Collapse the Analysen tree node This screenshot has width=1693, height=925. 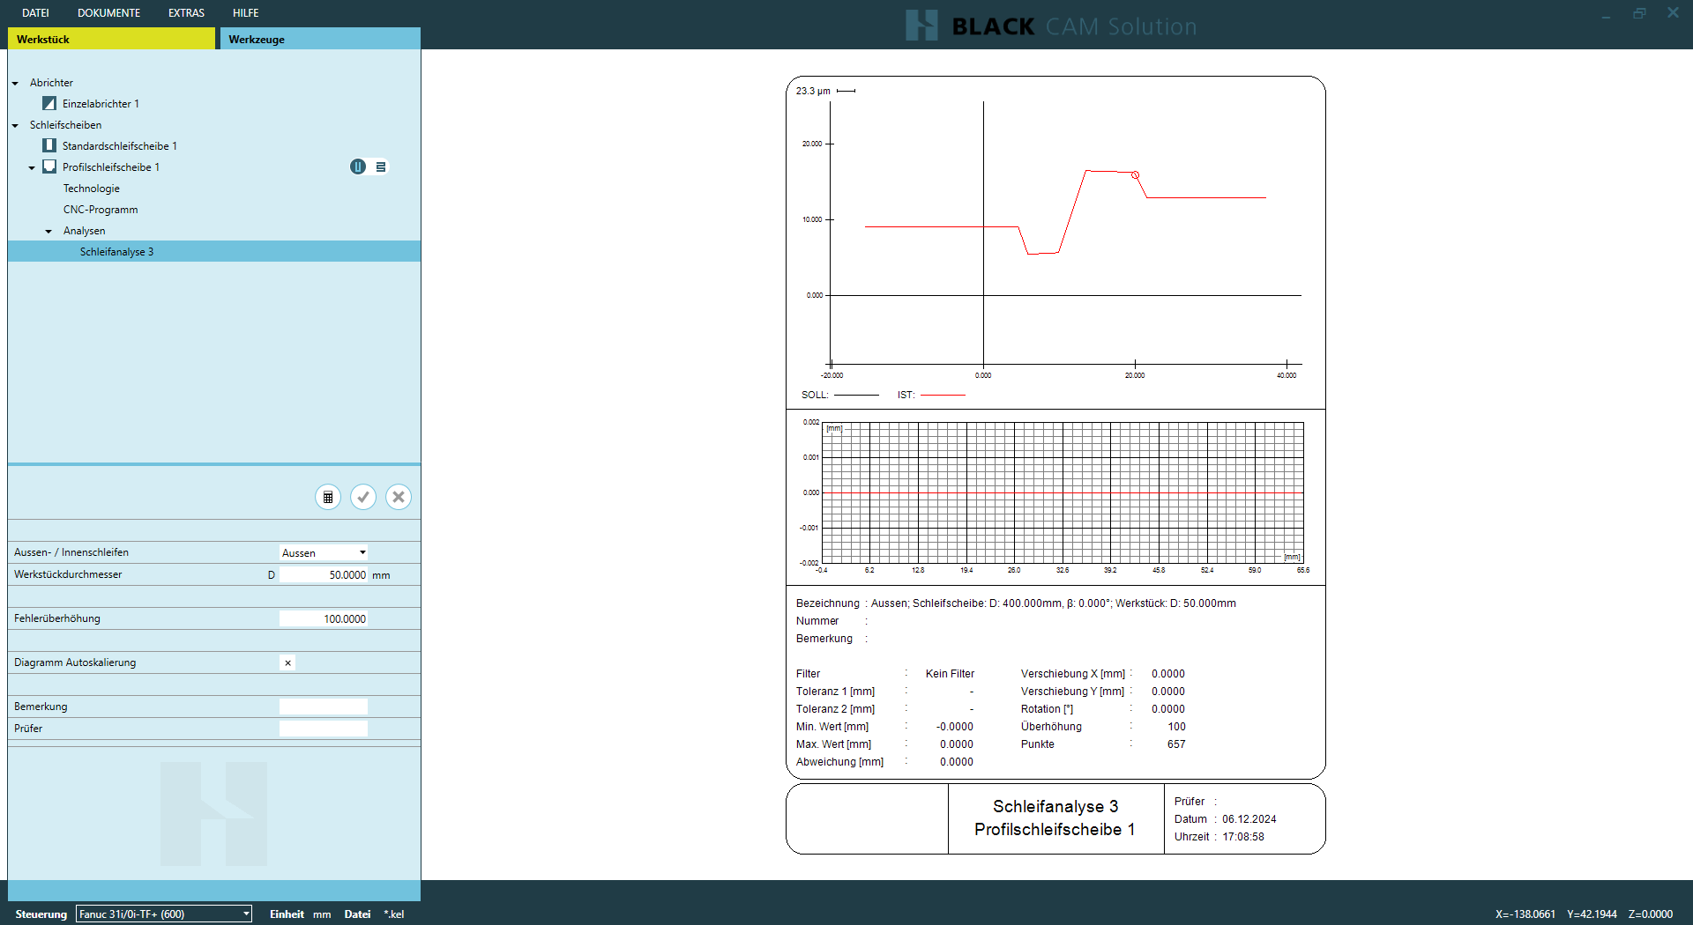[x=48, y=231]
